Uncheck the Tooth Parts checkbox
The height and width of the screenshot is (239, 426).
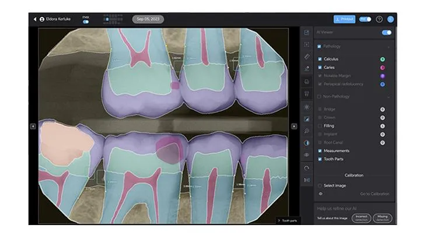(320, 159)
